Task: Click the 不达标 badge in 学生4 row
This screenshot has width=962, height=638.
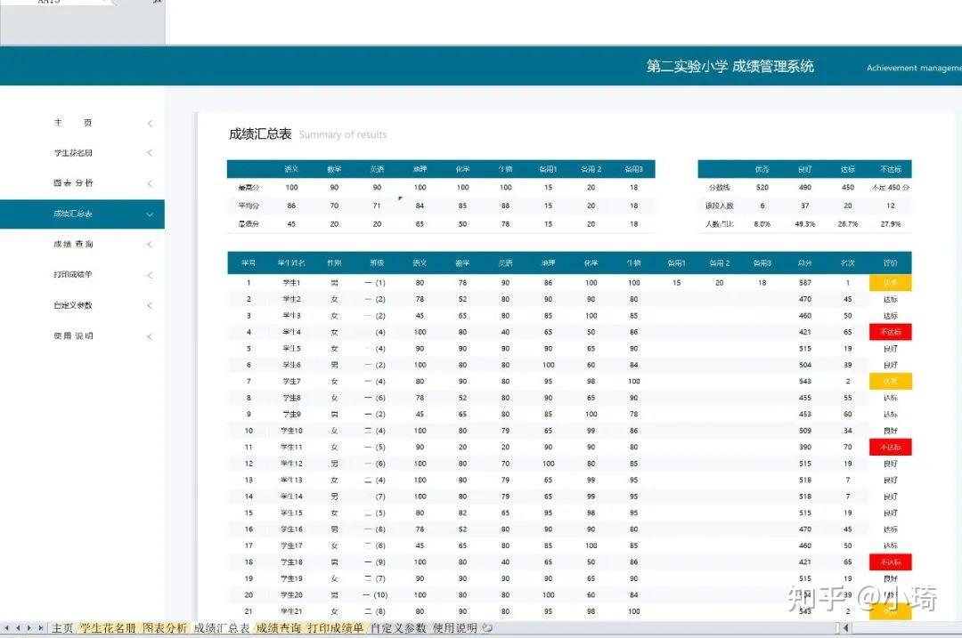Action: click(x=890, y=332)
